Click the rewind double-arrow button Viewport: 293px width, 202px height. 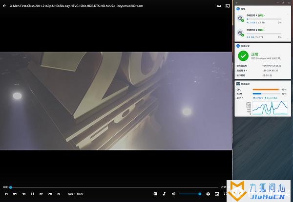(24, 194)
